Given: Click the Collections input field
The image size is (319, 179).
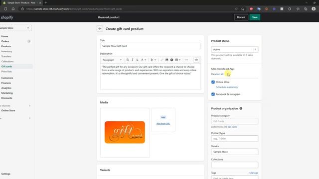Looking at the screenshot, I should 235,165.
